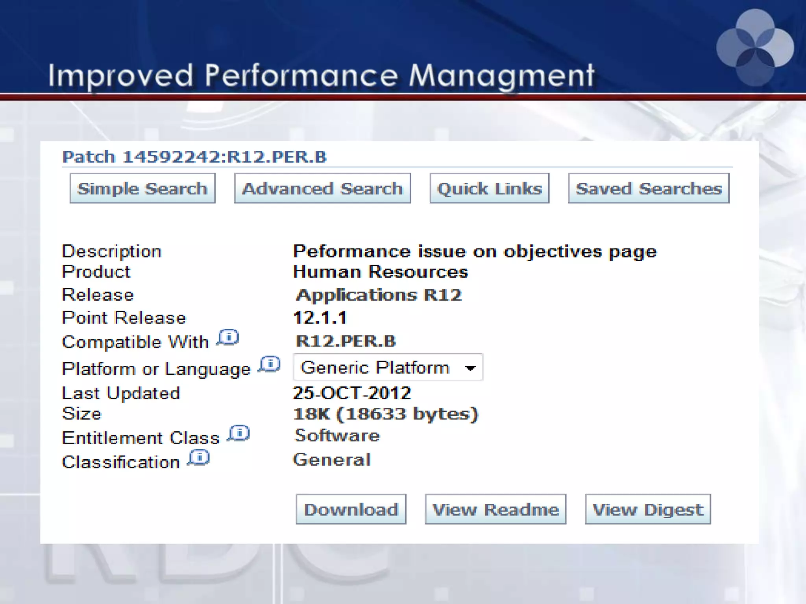Go to Saved Searches

(649, 189)
